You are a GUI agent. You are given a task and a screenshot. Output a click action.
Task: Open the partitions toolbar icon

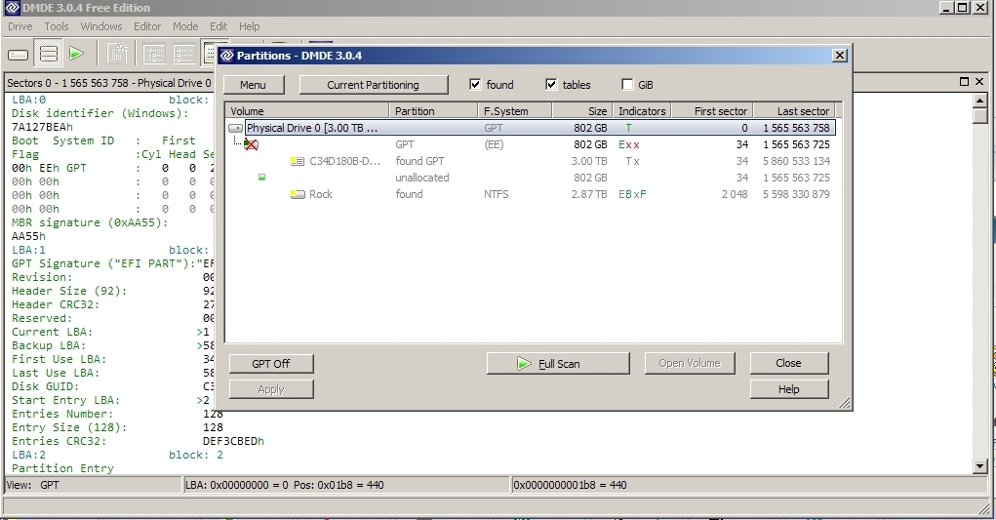pyautogui.click(x=48, y=55)
